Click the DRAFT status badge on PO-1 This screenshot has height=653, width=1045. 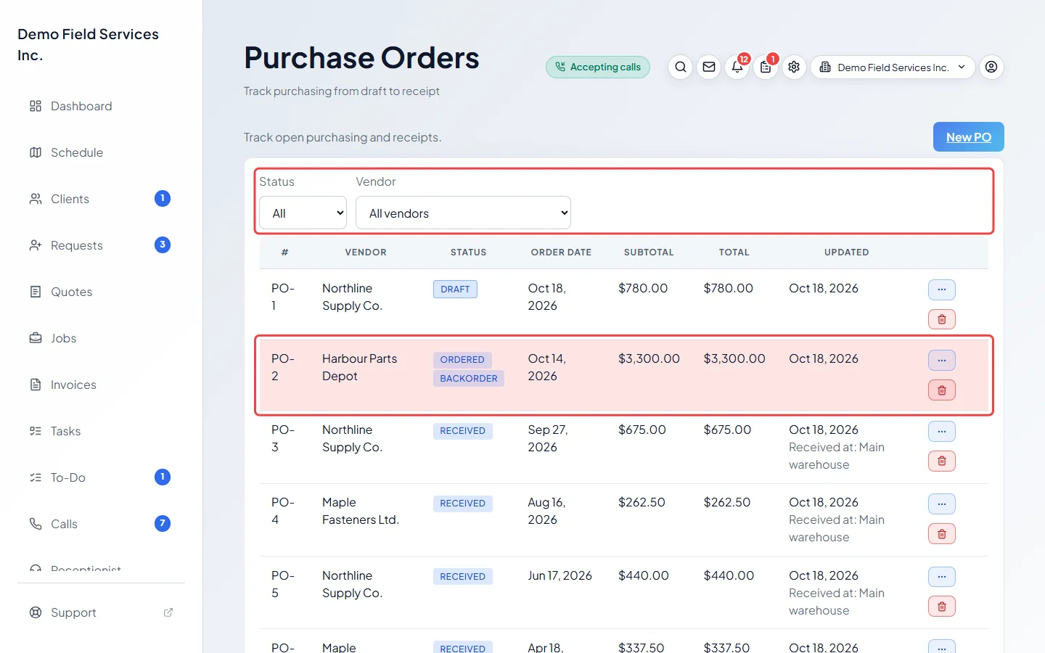[455, 289]
